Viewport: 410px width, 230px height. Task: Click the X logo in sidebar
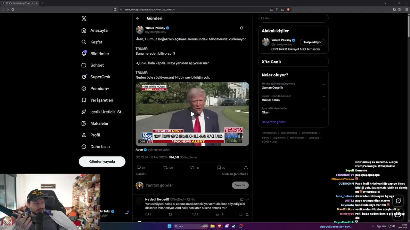[x=84, y=19]
